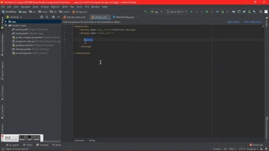
Task: Toggle the Resource Manager side tab
Action: (x=2, y=44)
